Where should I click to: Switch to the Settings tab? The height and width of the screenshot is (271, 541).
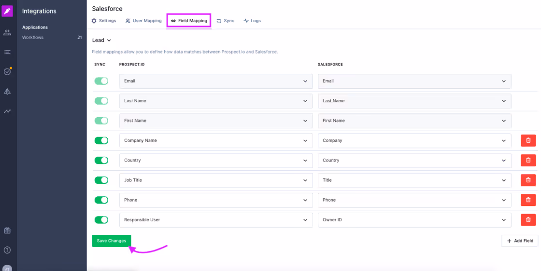coord(104,21)
